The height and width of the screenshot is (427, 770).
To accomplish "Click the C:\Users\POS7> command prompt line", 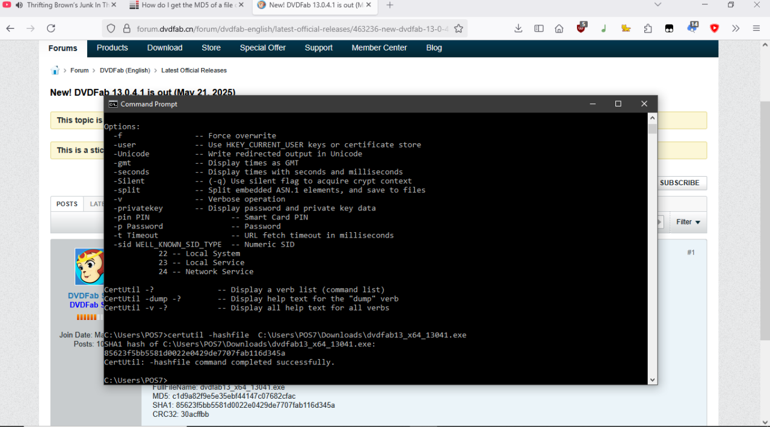I will click(135, 381).
